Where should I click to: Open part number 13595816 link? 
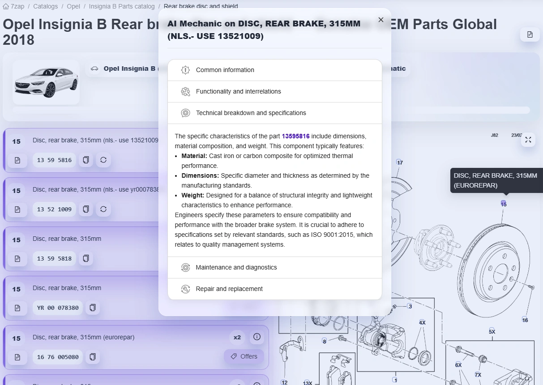coord(295,136)
